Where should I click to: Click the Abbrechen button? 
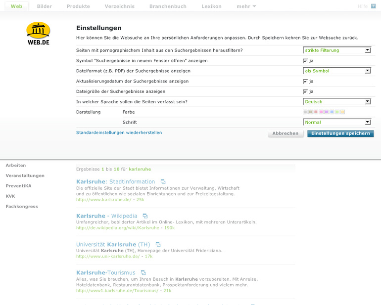tap(286, 133)
